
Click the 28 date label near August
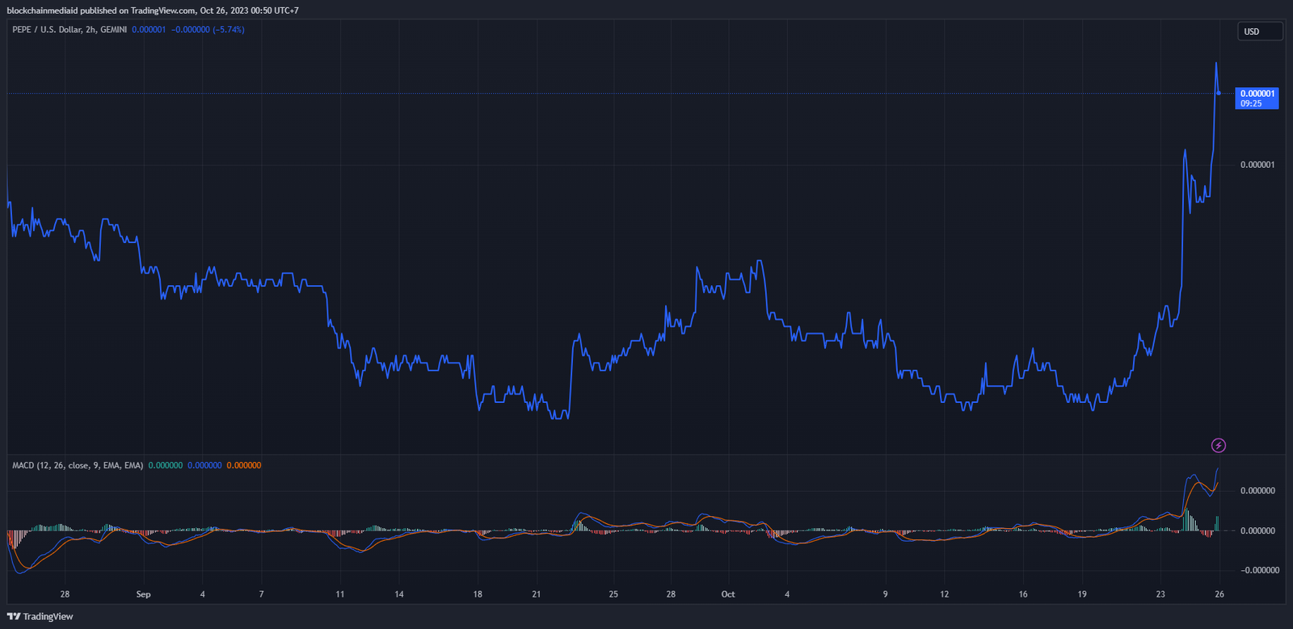(x=65, y=594)
